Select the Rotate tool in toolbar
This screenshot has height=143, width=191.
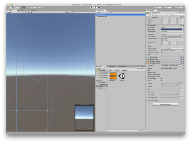(16, 8)
